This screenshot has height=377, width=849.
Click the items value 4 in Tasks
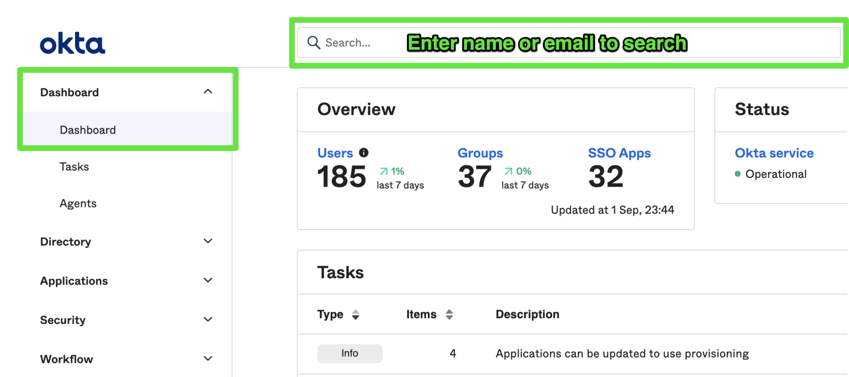(453, 353)
